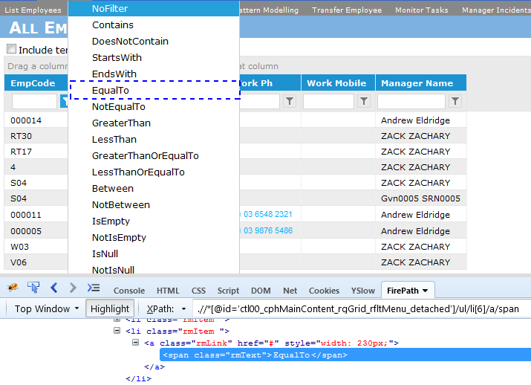
Task: Select GreaterThan filter option
Action: tap(154, 123)
